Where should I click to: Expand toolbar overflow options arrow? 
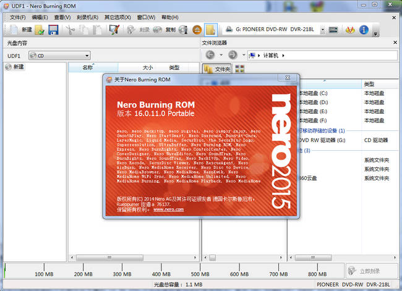[x=375, y=33]
